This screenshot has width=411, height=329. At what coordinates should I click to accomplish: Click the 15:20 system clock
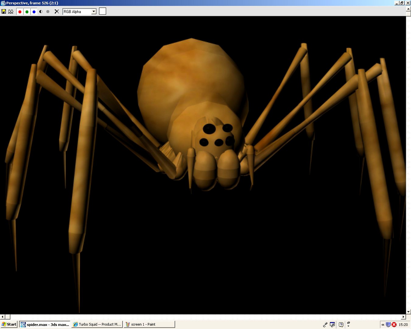(x=403, y=325)
